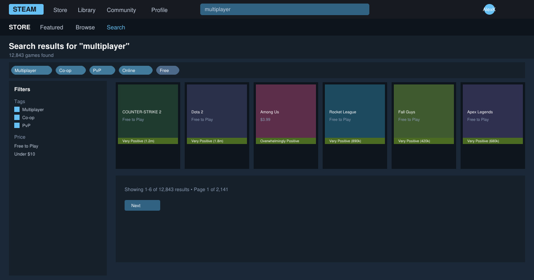Viewport: 534px width, 280px height.
Task: Open the Dota 2 game card
Action: click(x=217, y=125)
